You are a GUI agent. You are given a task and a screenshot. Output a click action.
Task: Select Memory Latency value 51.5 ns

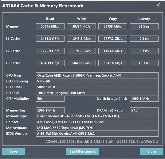click(144, 26)
